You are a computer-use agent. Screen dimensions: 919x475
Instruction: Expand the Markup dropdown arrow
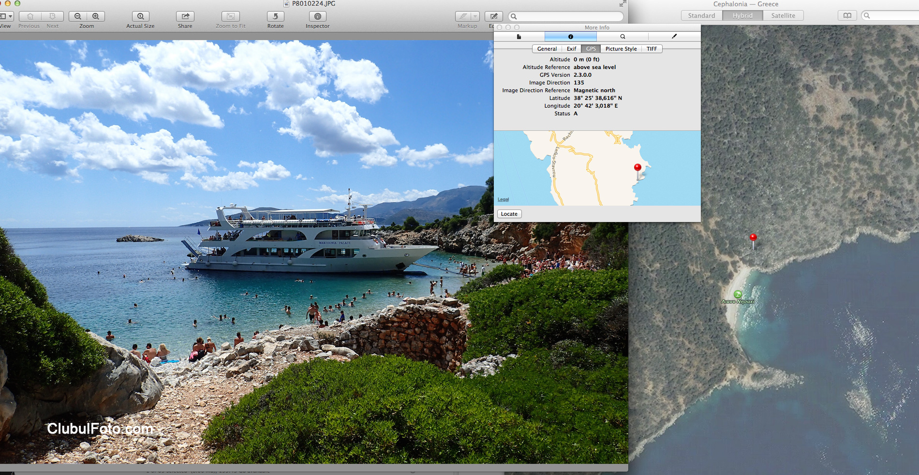click(475, 16)
